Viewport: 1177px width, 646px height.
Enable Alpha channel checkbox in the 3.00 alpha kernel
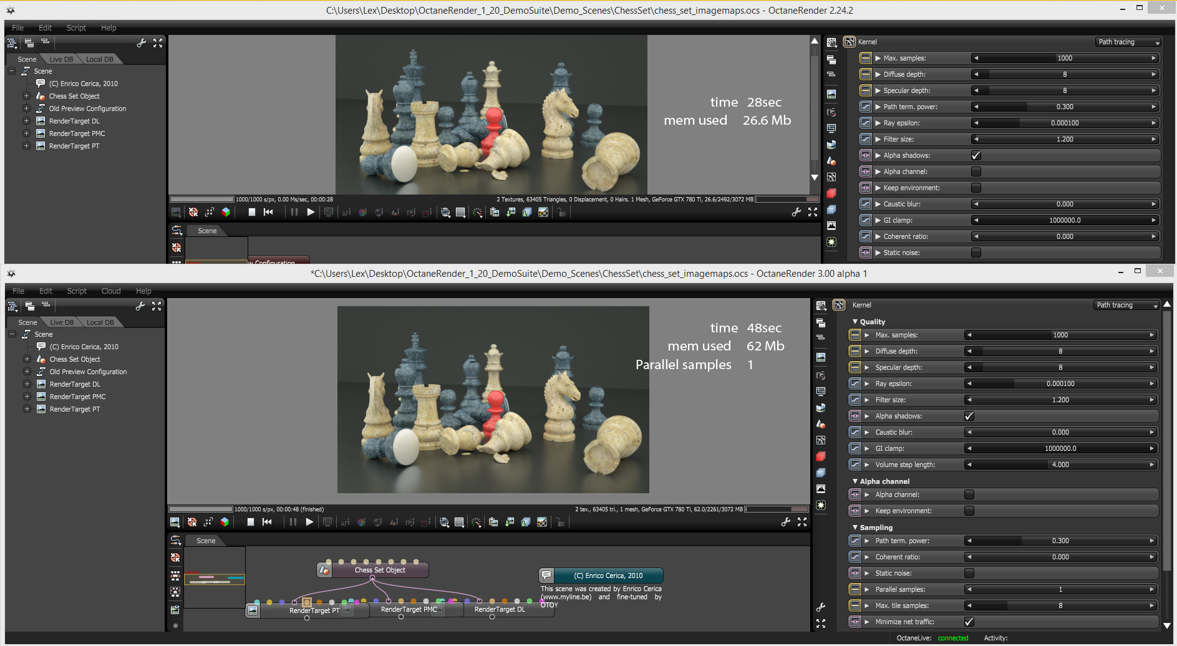969,494
